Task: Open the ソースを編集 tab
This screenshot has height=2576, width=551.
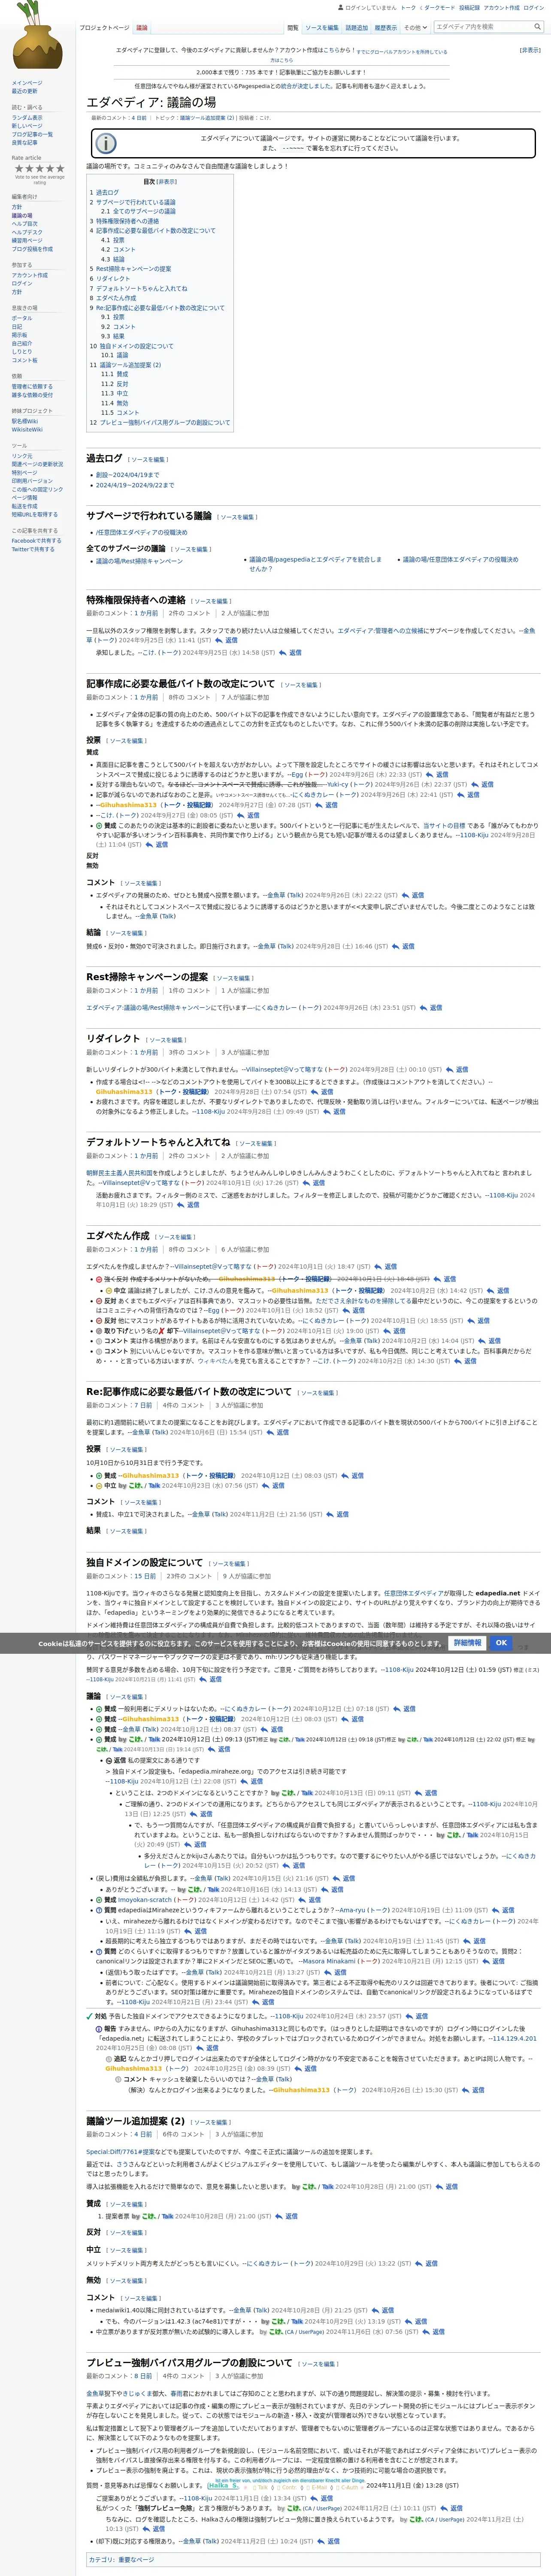Action: click(x=322, y=28)
